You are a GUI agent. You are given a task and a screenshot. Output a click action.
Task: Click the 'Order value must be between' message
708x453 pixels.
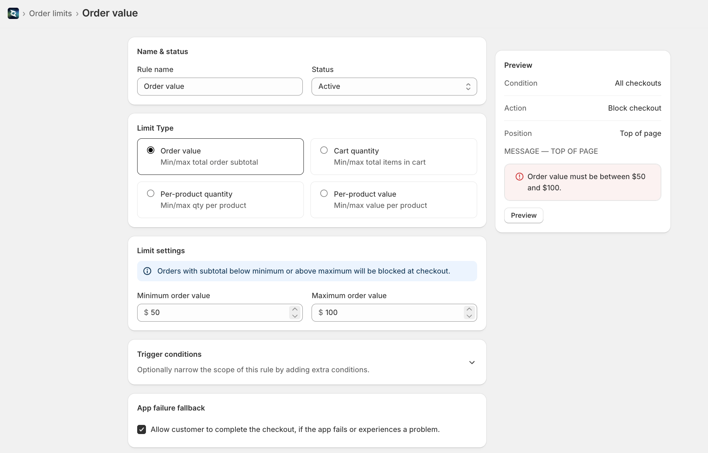coord(586,182)
